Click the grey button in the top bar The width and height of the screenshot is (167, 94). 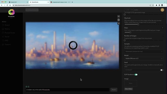[x=32, y=10]
